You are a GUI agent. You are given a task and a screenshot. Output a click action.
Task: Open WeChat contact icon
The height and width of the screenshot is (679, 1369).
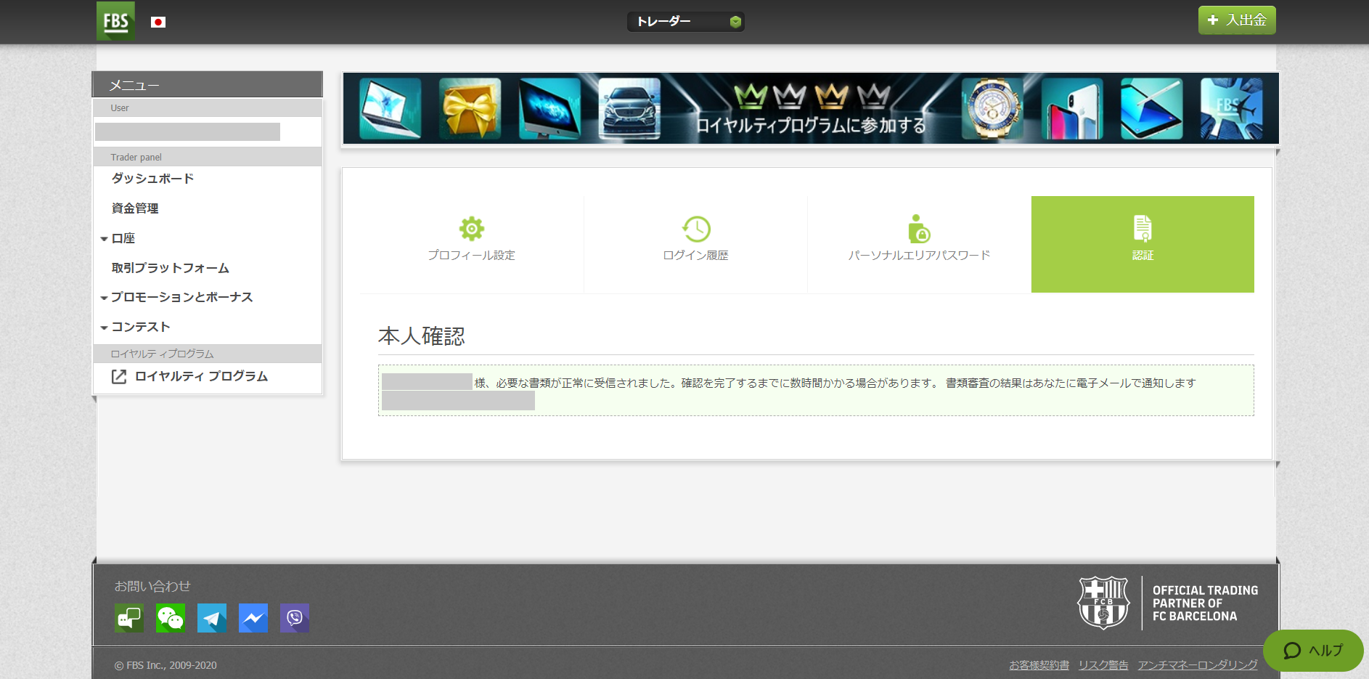click(x=171, y=618)
